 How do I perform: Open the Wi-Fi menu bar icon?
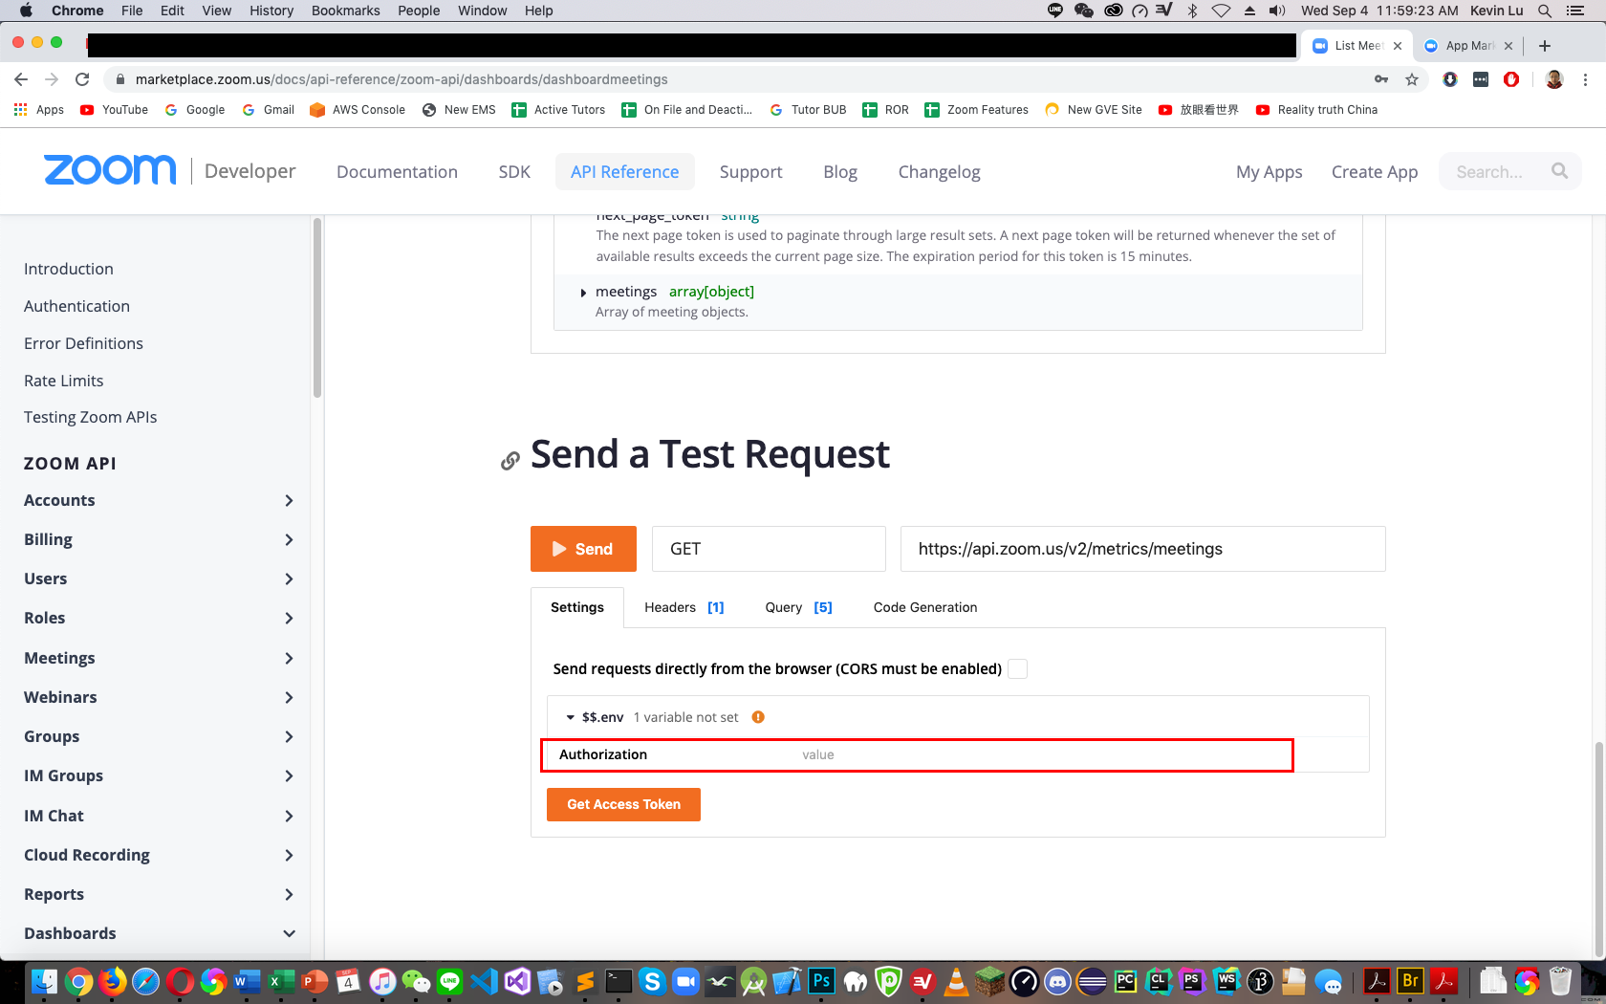[x=1221, y=11]
